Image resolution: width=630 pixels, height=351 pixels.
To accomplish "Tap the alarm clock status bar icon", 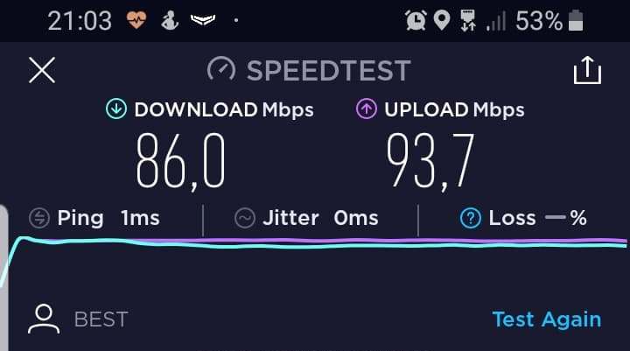I will 416,20.
